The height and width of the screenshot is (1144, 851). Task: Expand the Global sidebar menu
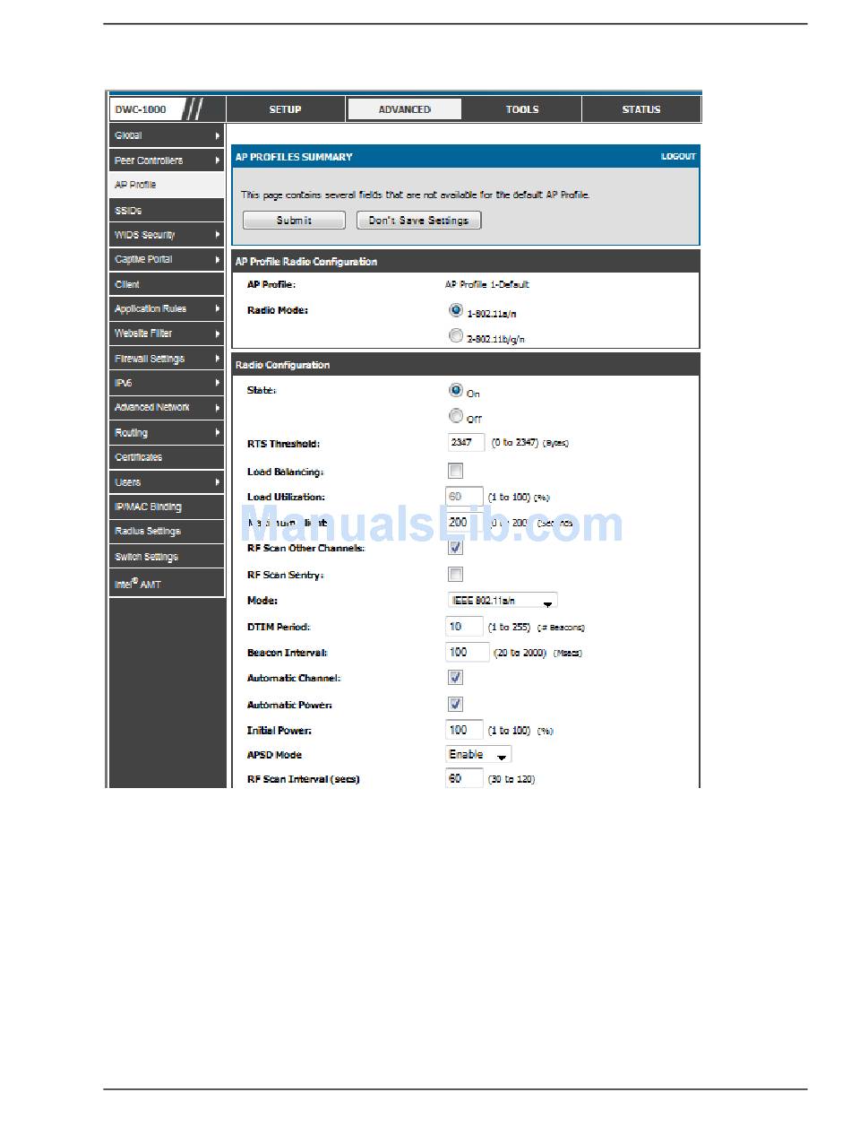click(x=167, y=135)
